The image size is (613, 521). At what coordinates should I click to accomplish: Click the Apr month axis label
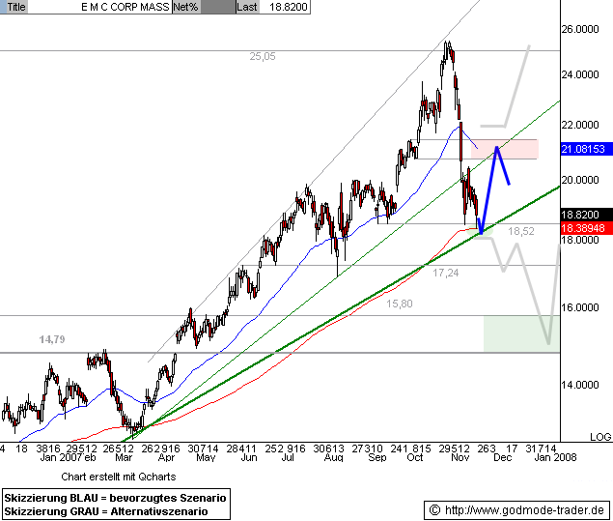pyautogui.click(x=166, y=457)
